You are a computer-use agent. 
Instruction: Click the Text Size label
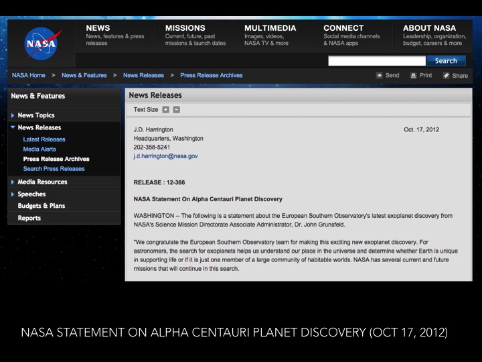pyautogui.click(x=146, y=109)
